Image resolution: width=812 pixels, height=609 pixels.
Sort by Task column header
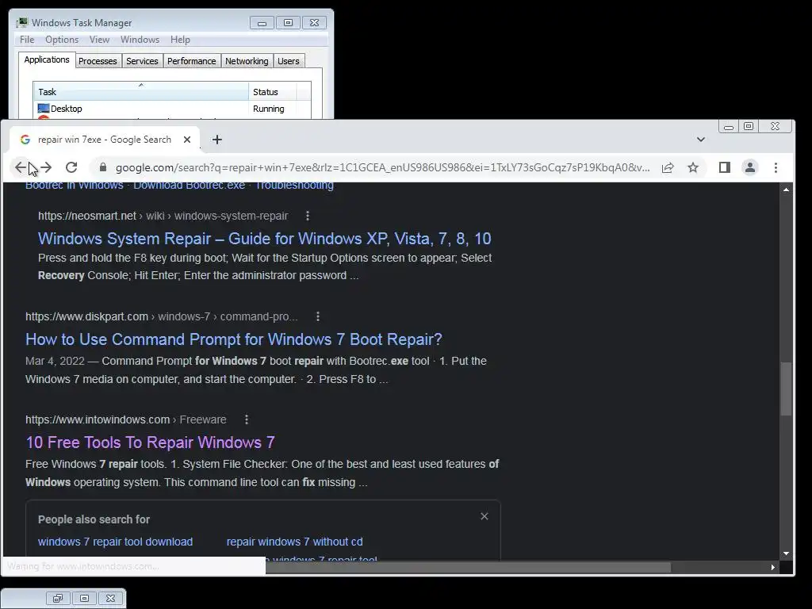[x=141, y=92]
